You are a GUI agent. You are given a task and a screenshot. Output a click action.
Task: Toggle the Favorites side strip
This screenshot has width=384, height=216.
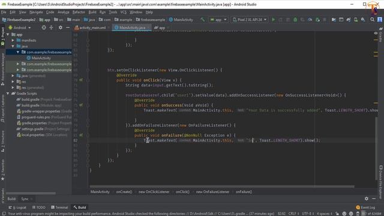[x=2, y=170]
